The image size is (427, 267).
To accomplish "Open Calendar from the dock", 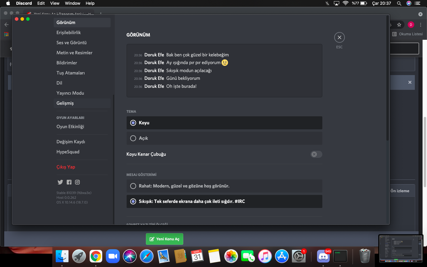I will coord(197,256).
